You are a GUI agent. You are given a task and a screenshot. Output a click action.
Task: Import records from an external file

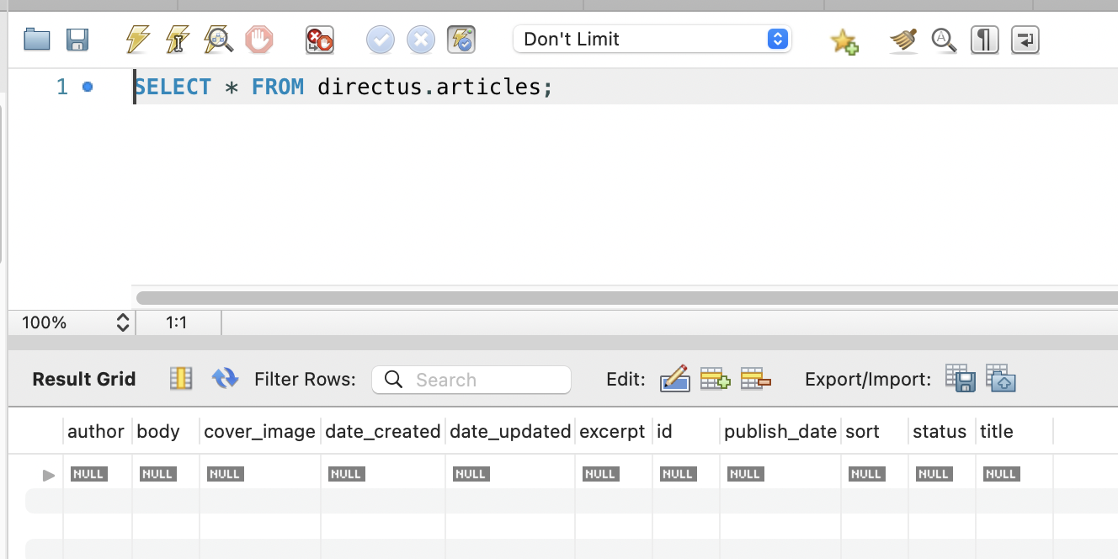[x=1001, y=379]
